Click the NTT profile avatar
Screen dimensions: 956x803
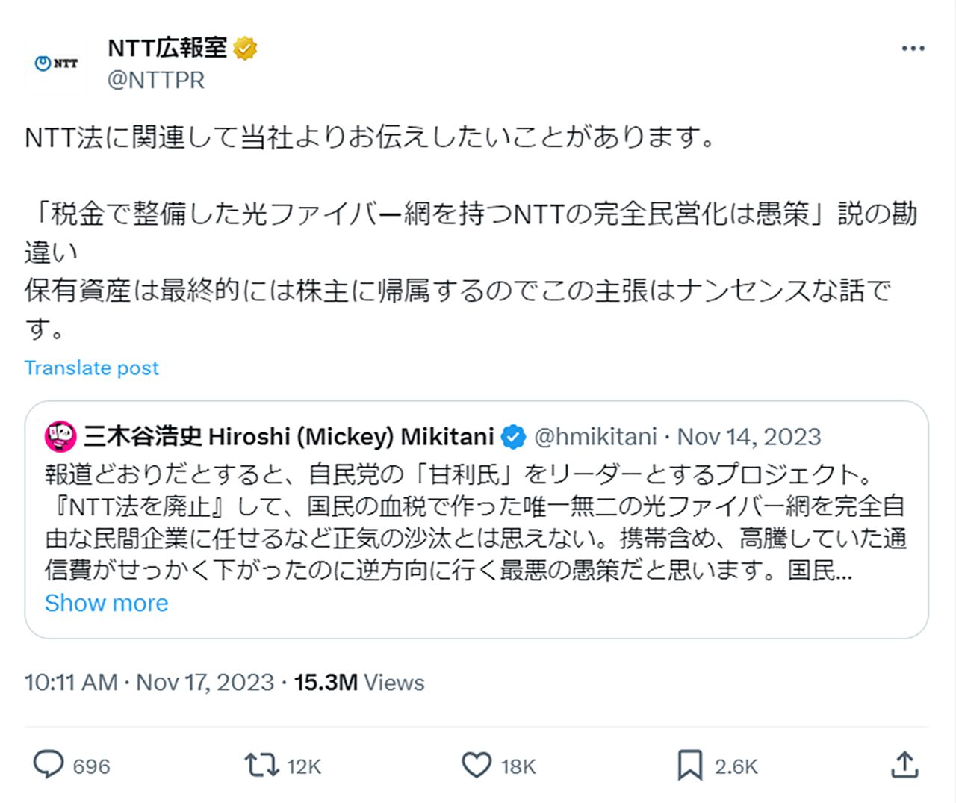coord(56,63)
